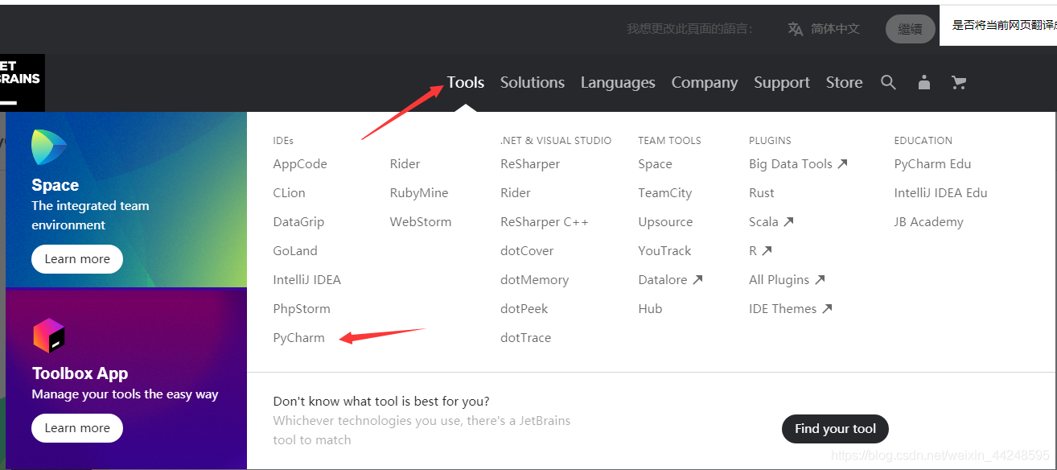Viewport: 1057px width, 470px height.
Task: Open the IntelliJ IDEA link
Action: click(307, 280)
